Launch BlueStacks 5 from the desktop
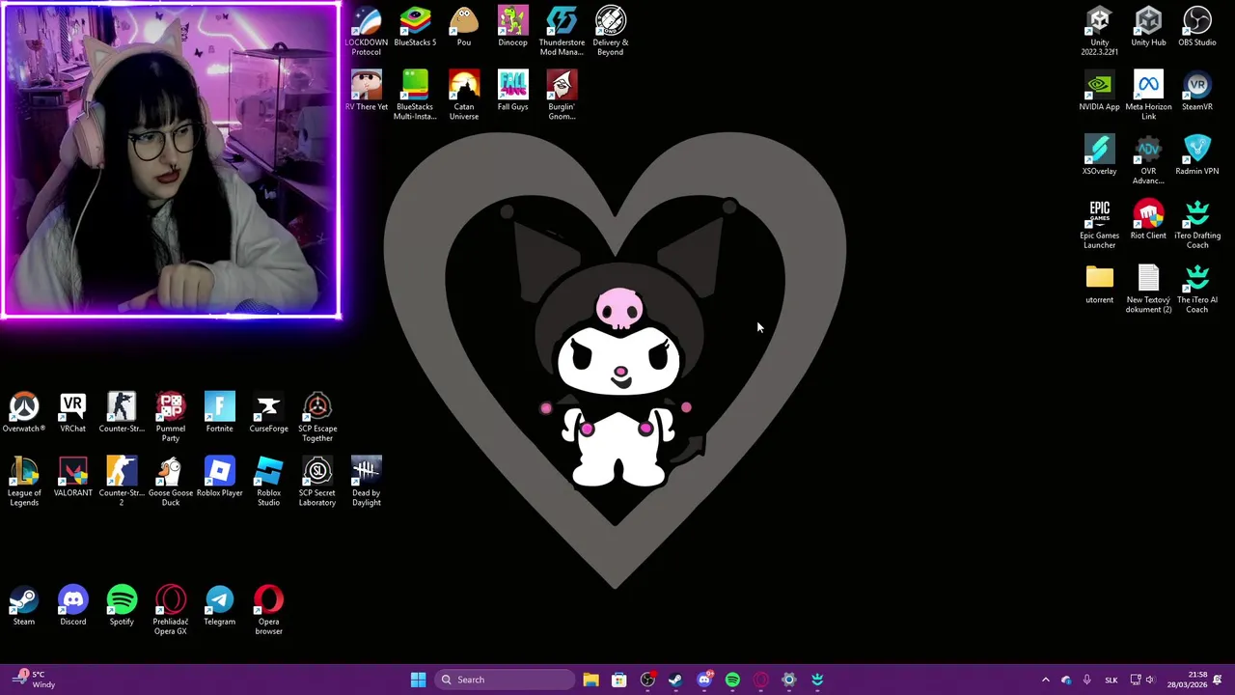This screenshot has height=695, width=1235. pyautogui.click(x=415, y=27)
